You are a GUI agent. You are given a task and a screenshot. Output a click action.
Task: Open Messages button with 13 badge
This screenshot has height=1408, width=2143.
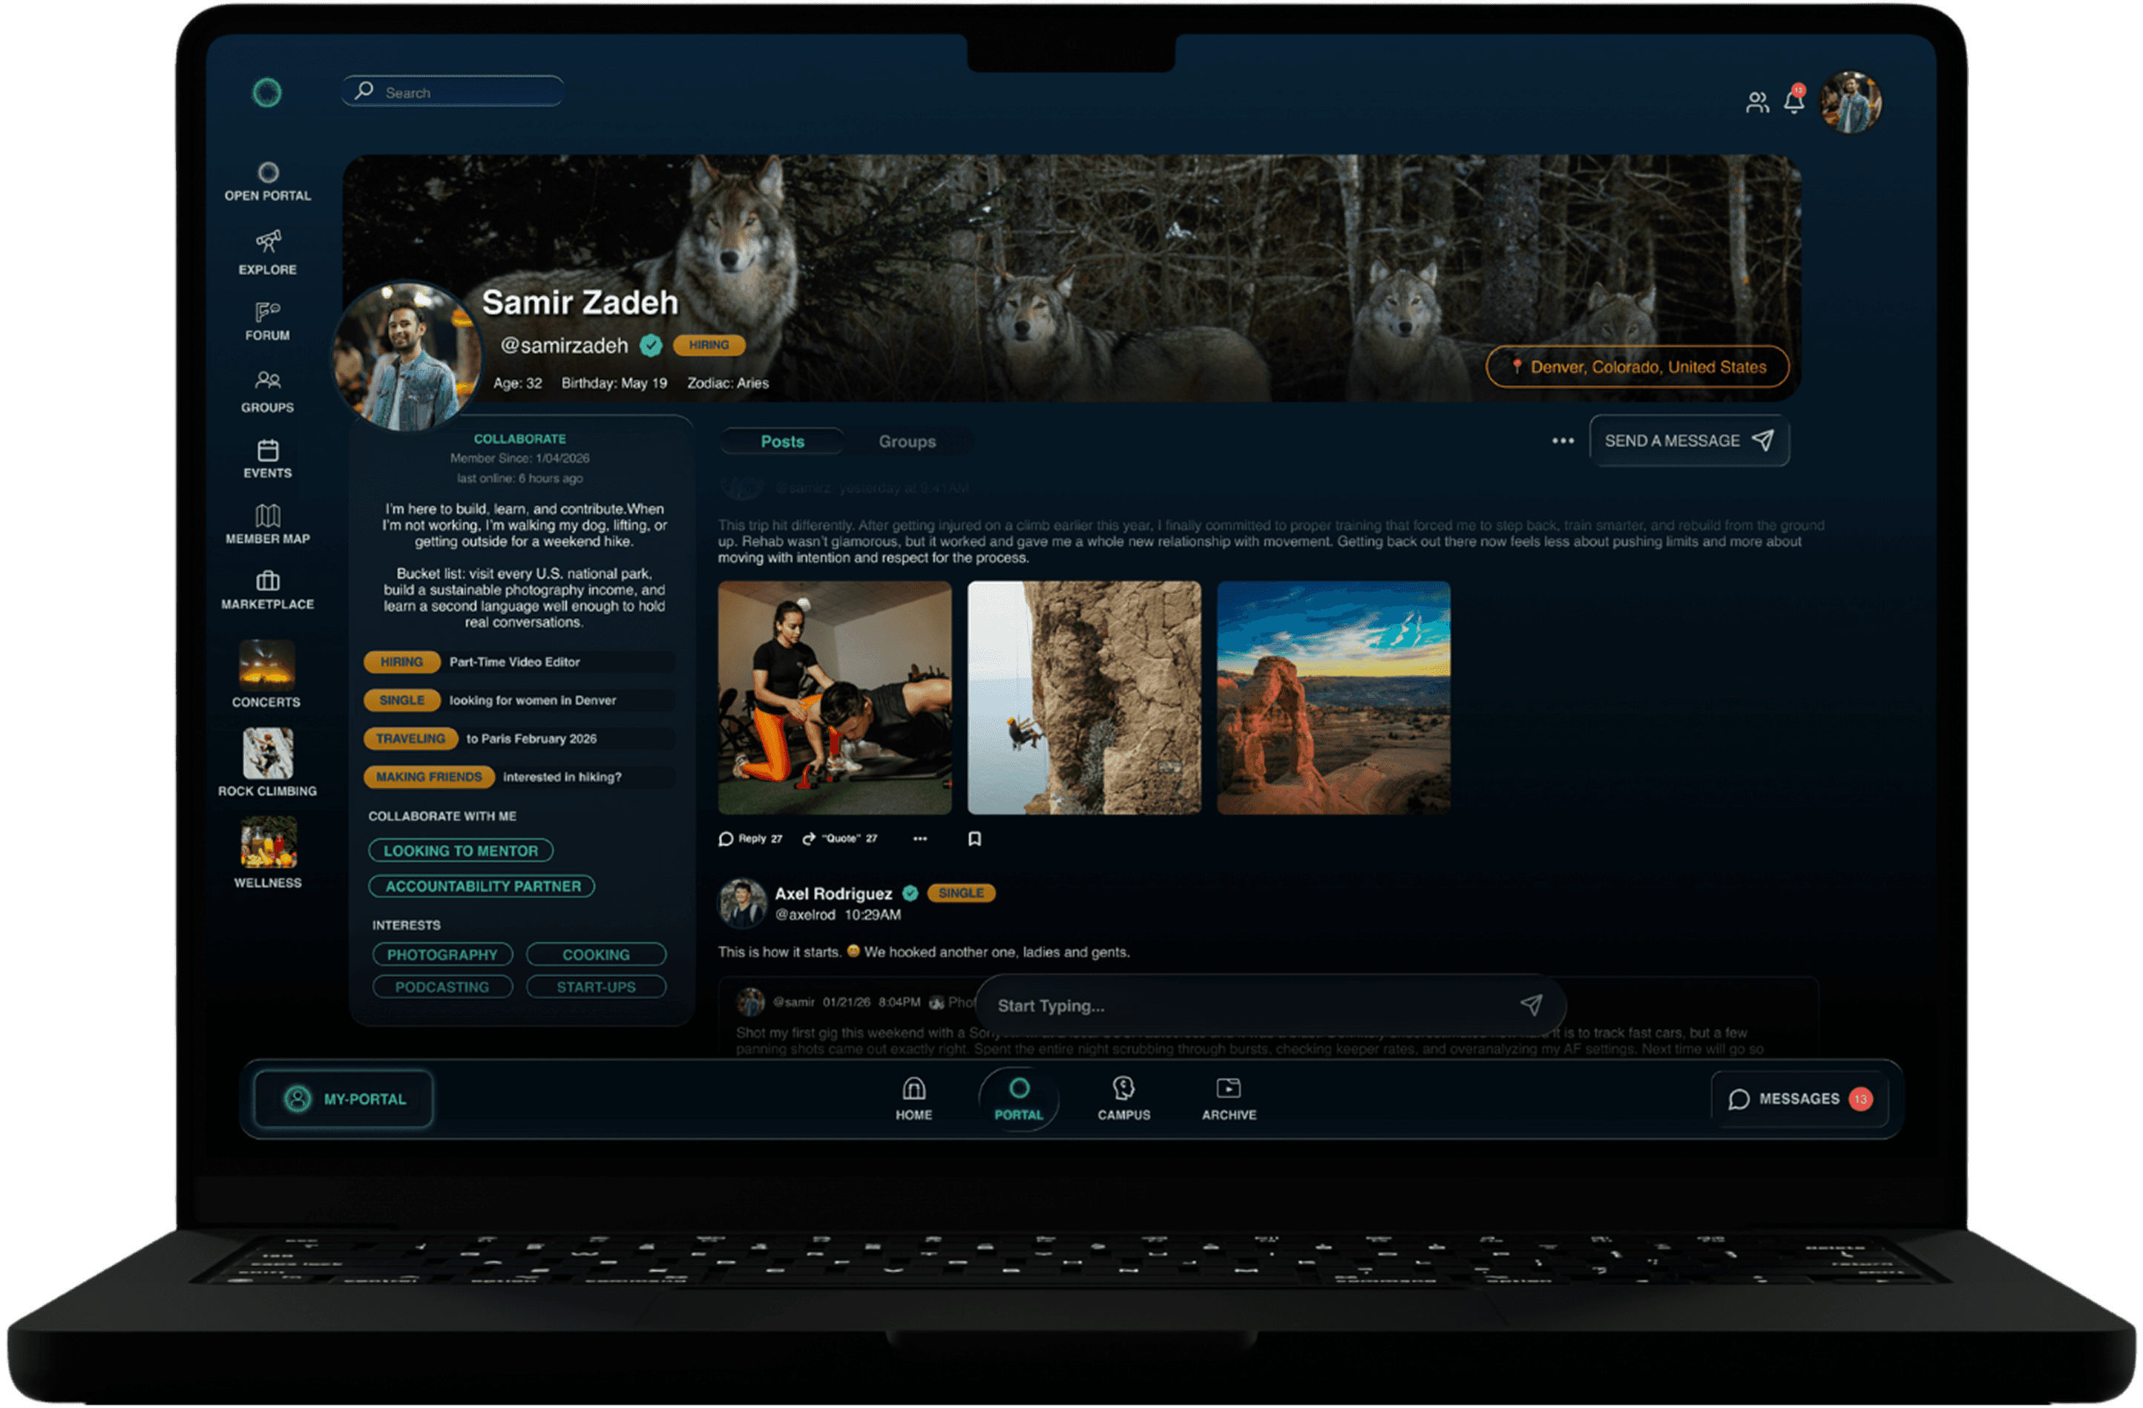coord(1799,1099)
